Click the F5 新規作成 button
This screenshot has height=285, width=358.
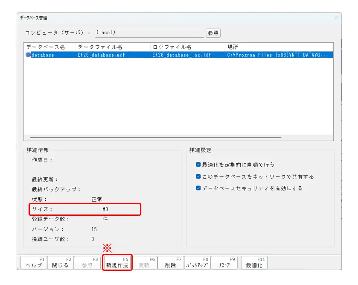pyautogui.click(x=117, y=263)
